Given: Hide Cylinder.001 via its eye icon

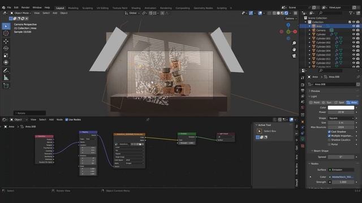Looking at the screenshot, I should [x=354, y=38].
